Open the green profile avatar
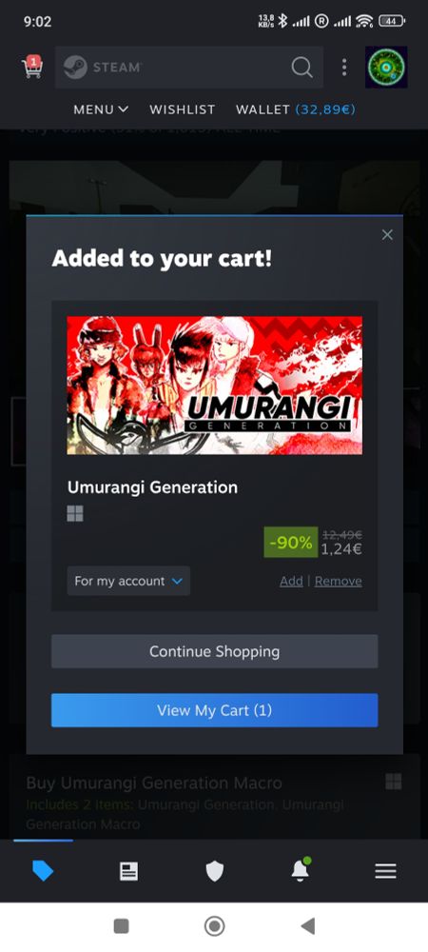 pyautogui.click(x=386, y=67)
